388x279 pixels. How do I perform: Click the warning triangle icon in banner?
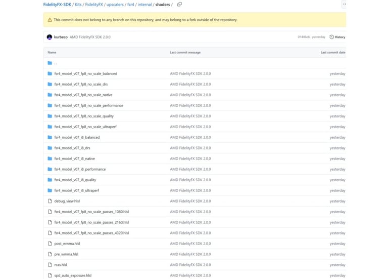click(x=50, y=20)
